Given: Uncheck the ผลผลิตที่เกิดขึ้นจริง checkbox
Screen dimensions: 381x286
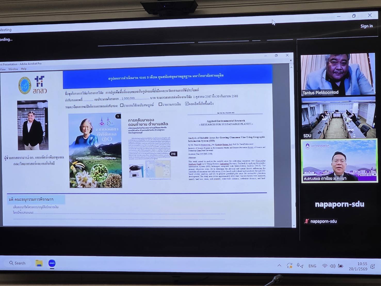Looking at the screenshot, I should (187, 104).
